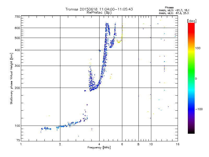Viewport: 209px width, 157px height.
Task: Click the '0' colorbar tick label
Action: pyautogui.click(x=196, y=79)
